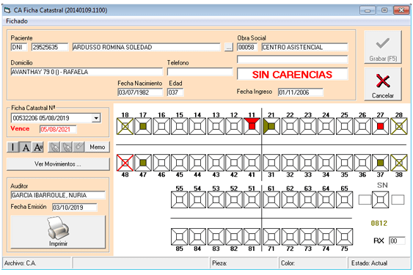This screenshot has height=275, width=413.
Task: Select primary tooth 55
Action: [180, 200]
